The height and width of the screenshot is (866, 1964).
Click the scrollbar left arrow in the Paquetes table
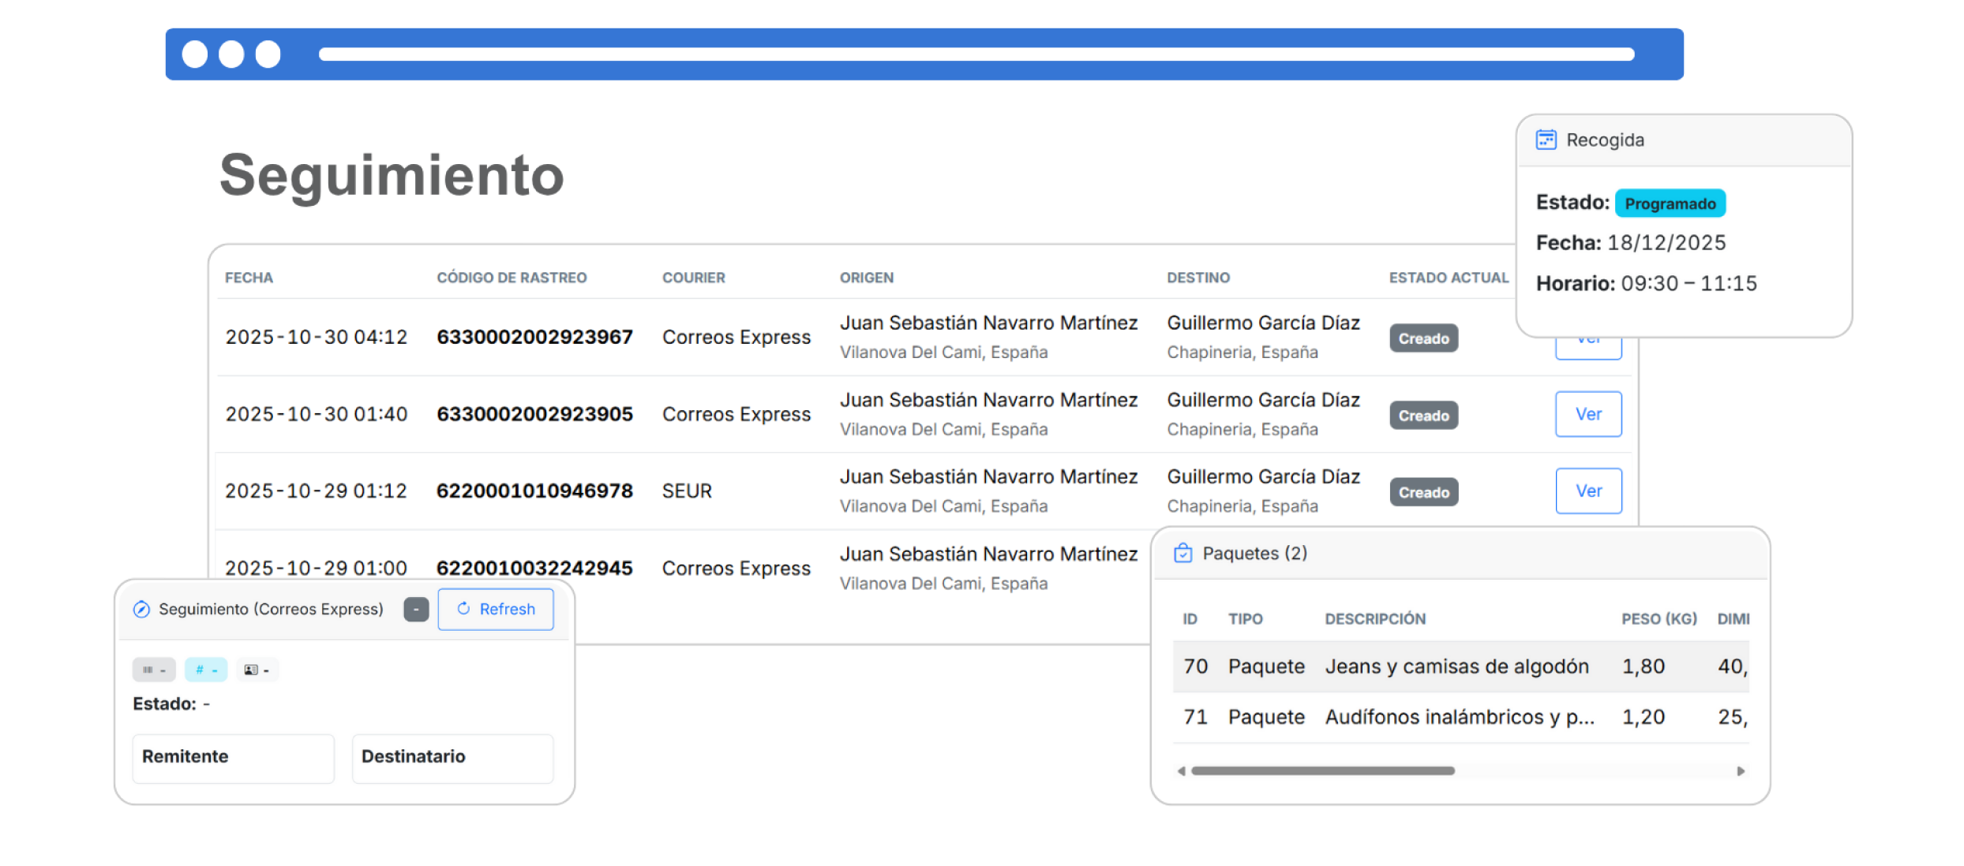[1181, 771]
